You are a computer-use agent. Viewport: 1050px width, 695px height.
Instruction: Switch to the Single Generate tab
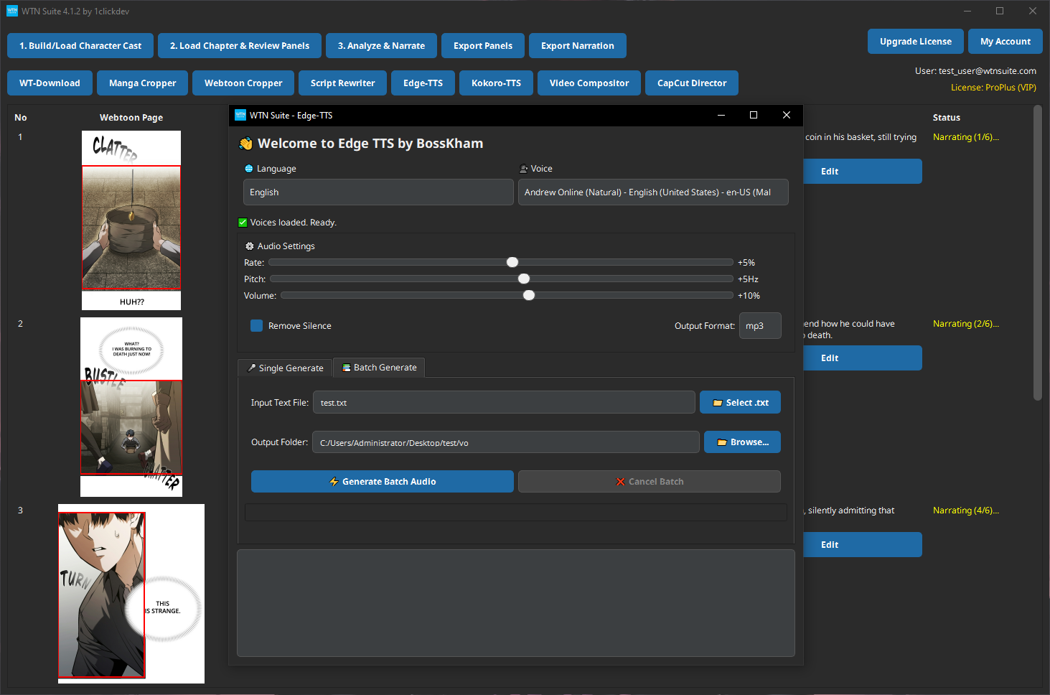pos(285,367)
